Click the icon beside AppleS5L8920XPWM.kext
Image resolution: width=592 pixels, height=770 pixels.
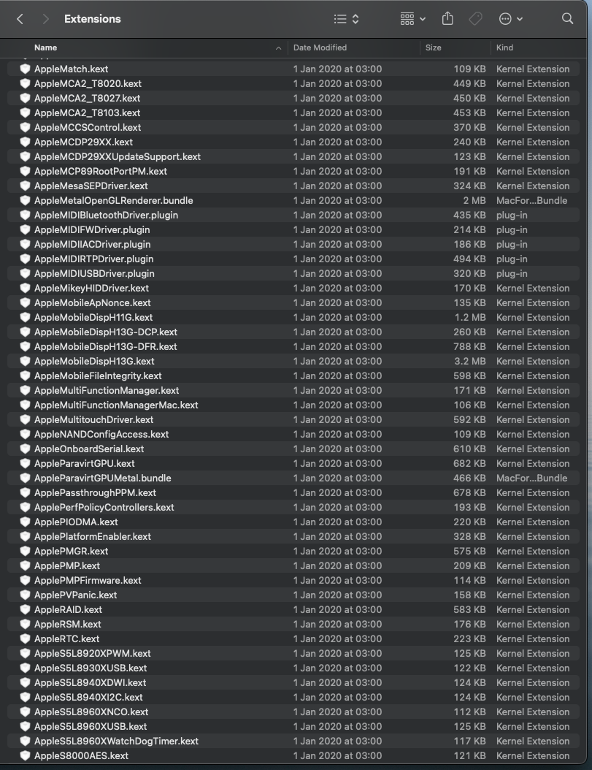[x=25, y=653]
